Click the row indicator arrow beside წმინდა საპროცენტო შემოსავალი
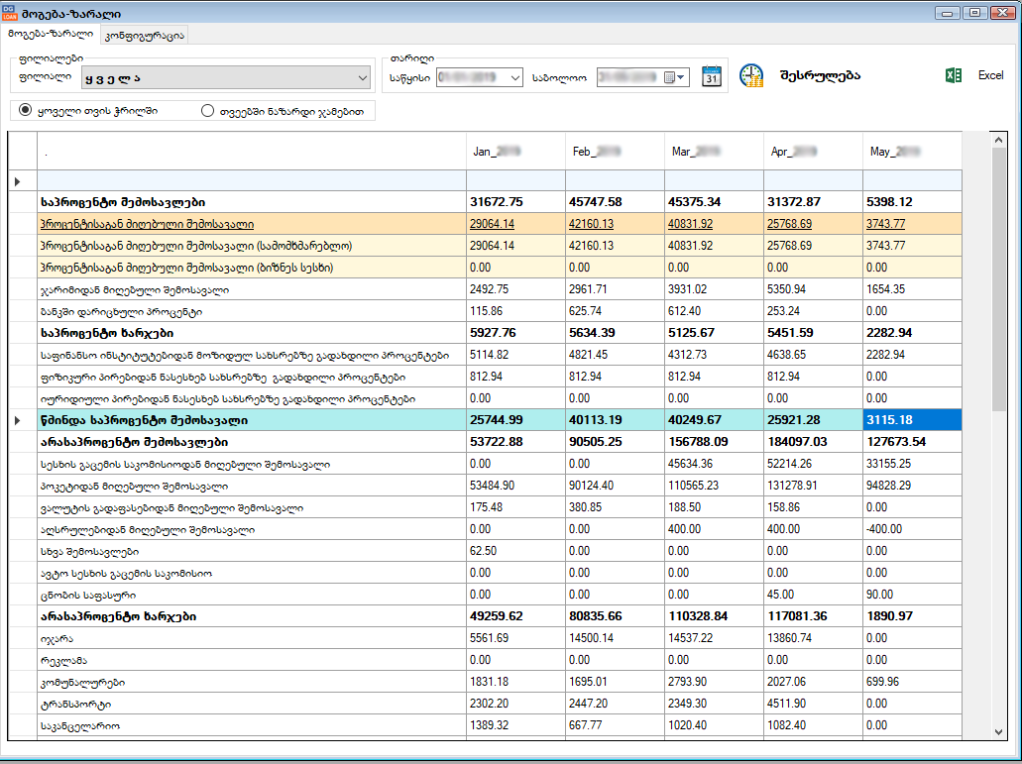 (18, 421)
